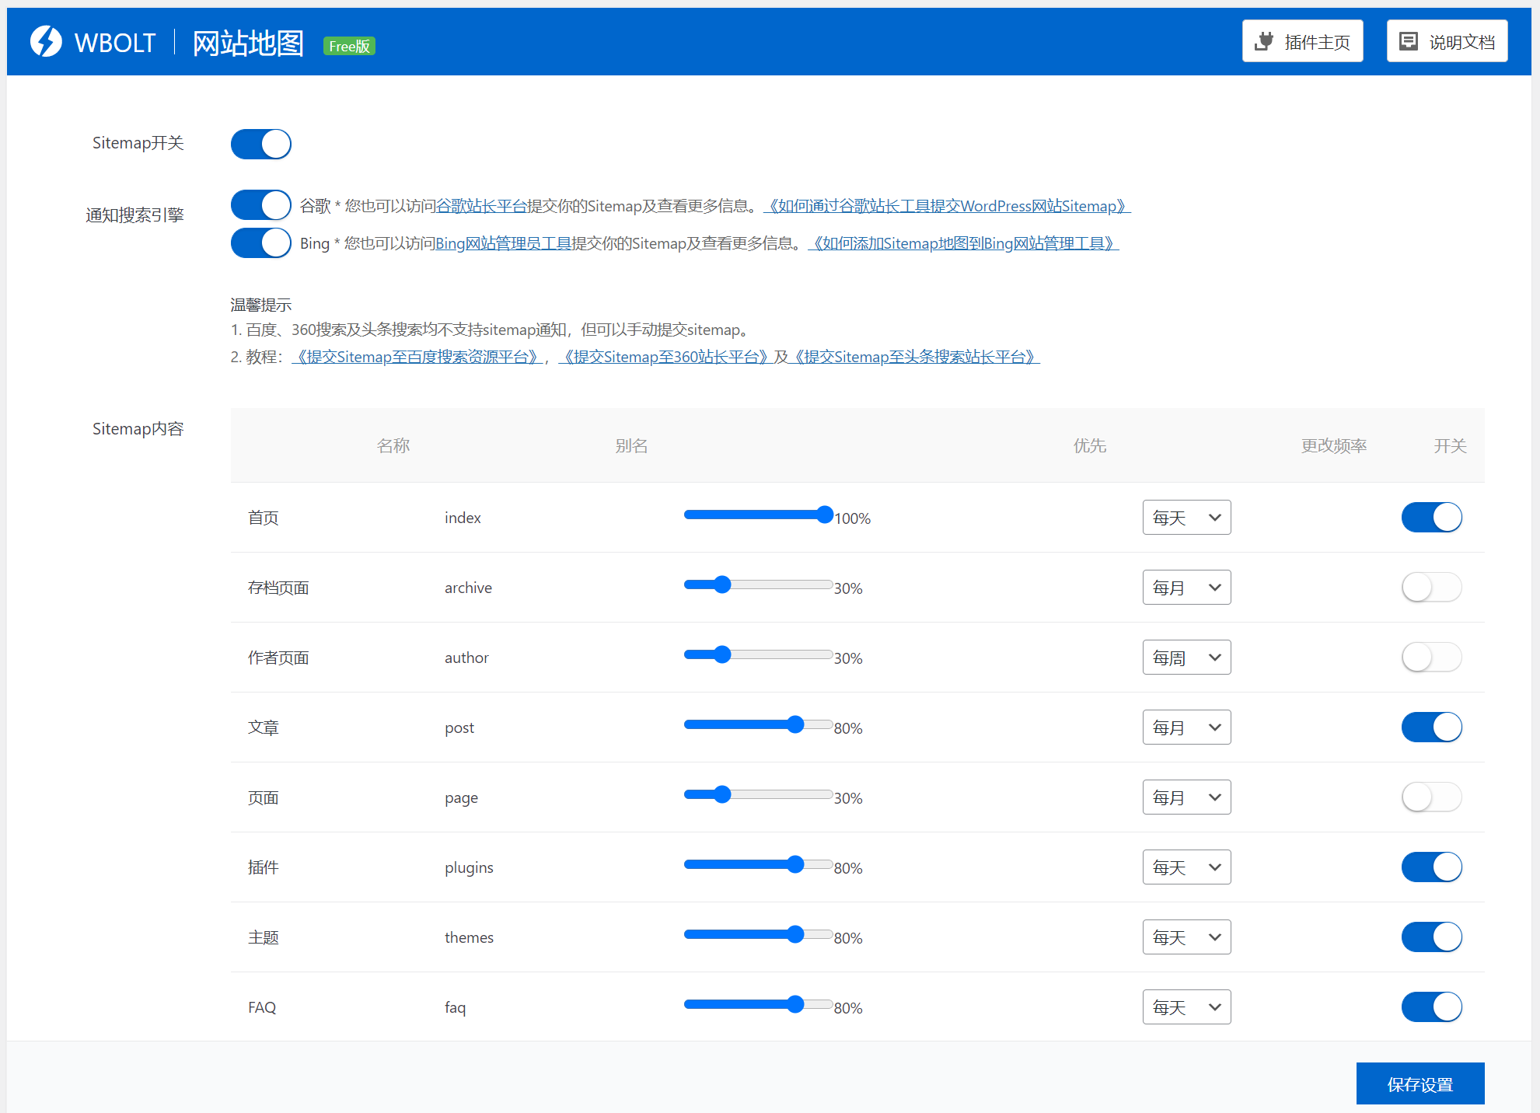
Task: Click the document icon on 说明文档
Action: coord(1408,41)
